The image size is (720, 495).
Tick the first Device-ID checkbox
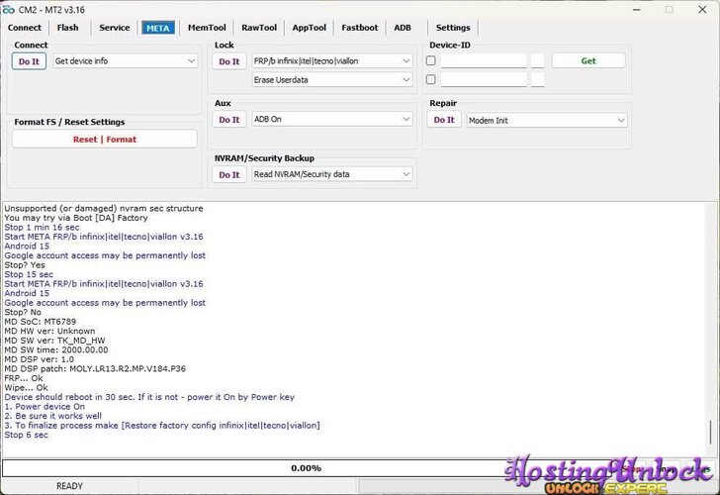pyautogui.click(x=431, y=60)
